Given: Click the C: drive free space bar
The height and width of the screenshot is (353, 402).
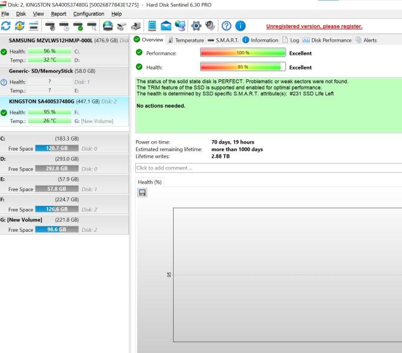Looking at the screenshot, I should click(x=57, y=149).
